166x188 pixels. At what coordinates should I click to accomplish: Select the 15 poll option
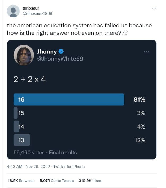[21, 113]
